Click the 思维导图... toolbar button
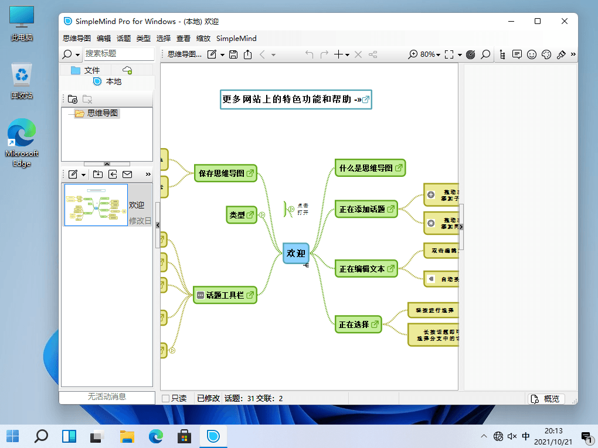This screenshot has width=598, height=448. (x=185, y=54)
